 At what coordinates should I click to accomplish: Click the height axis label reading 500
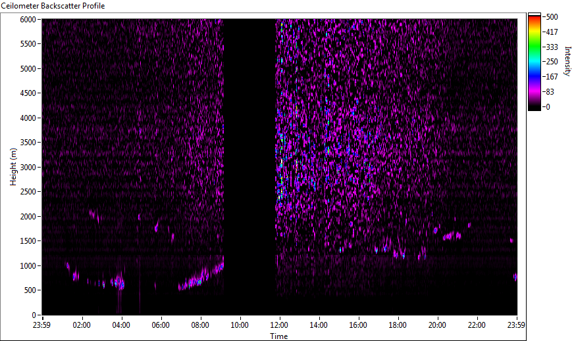[30, 290]
